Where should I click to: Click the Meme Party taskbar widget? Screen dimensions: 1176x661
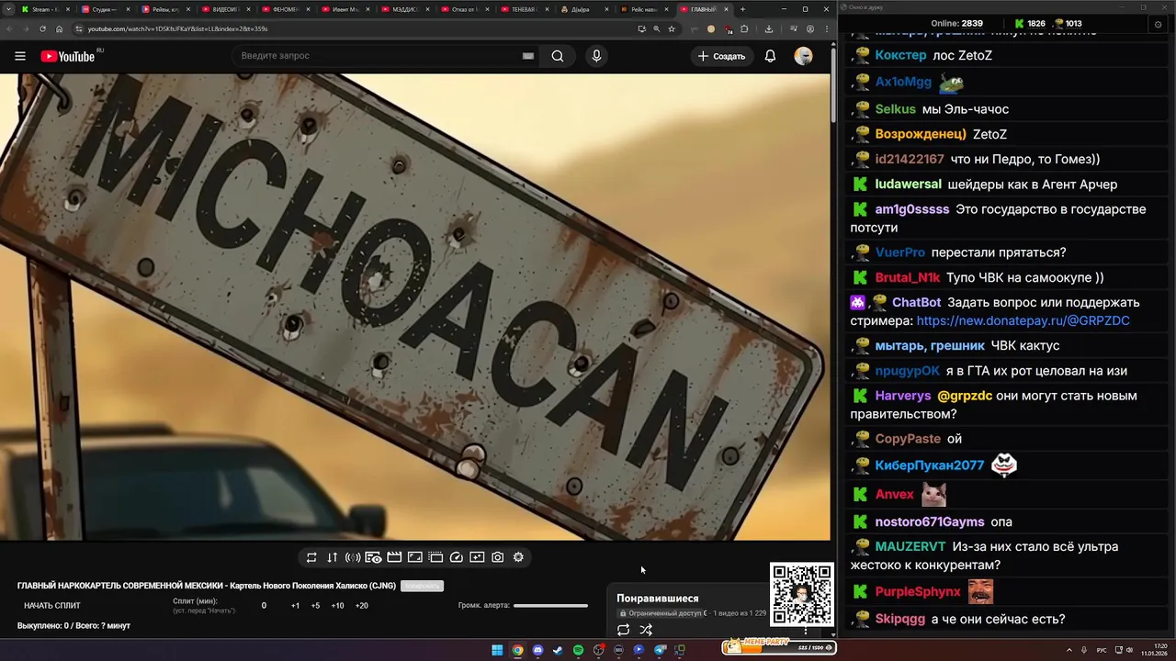click(778, 646)
